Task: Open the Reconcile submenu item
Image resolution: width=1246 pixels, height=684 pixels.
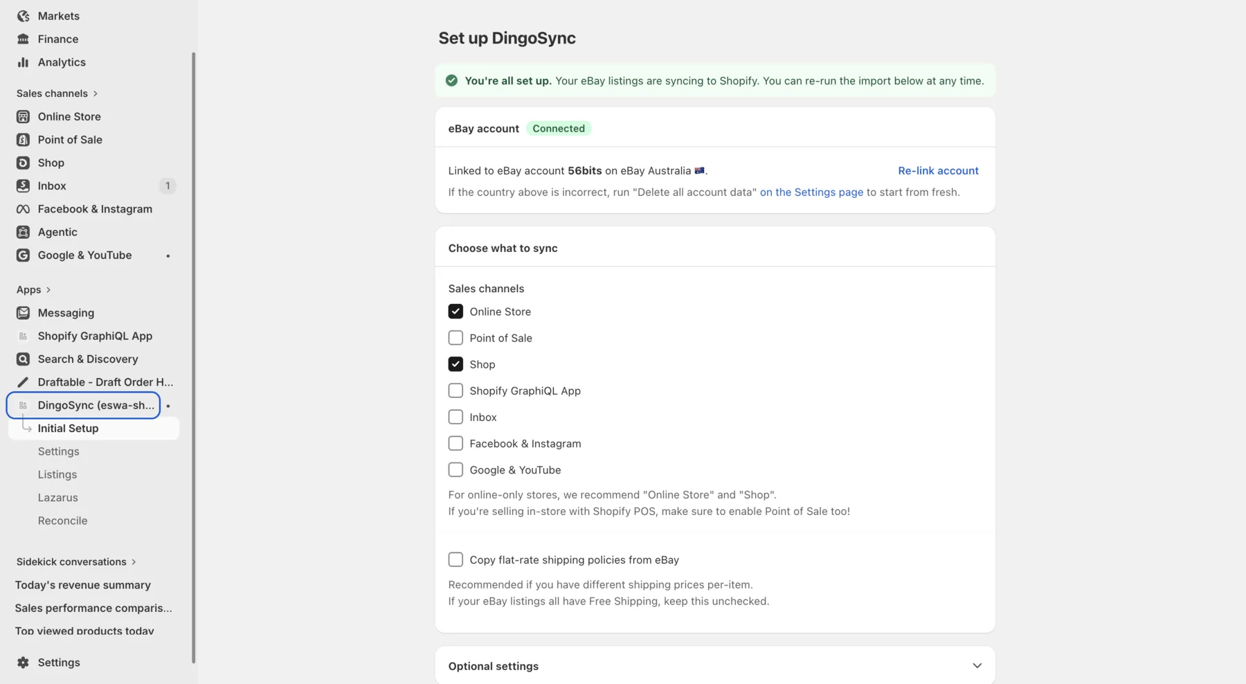Action: coord(63,521)
